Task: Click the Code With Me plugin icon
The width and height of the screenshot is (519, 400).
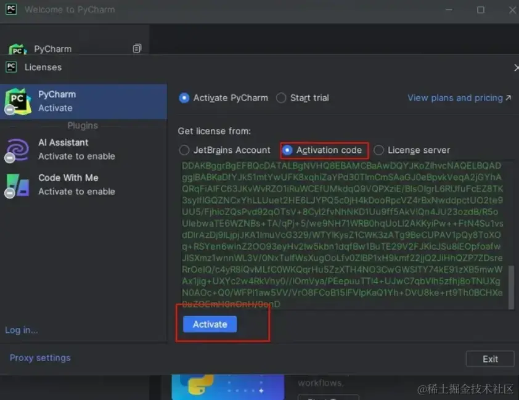Action: coord(17,186)
